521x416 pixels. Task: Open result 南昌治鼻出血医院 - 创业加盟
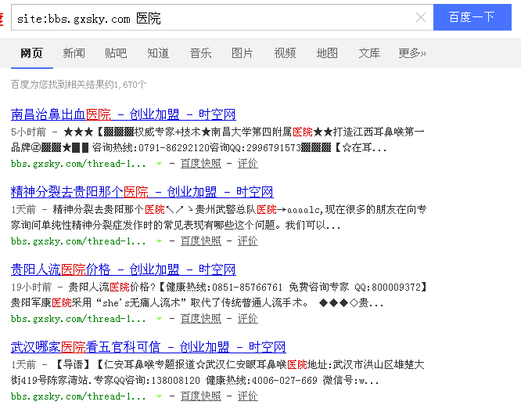[x=124, y=114]
